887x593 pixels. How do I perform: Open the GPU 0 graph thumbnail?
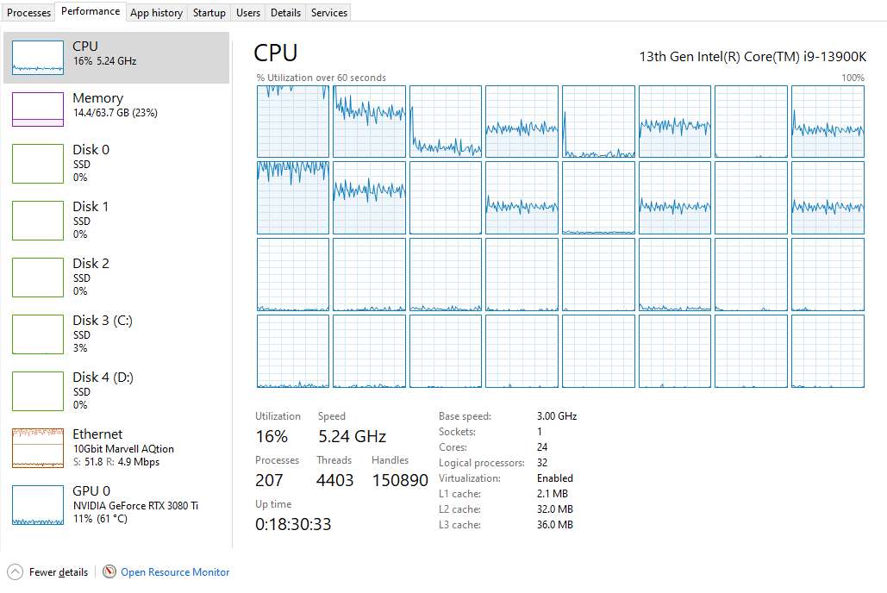[x=38, y=505]
